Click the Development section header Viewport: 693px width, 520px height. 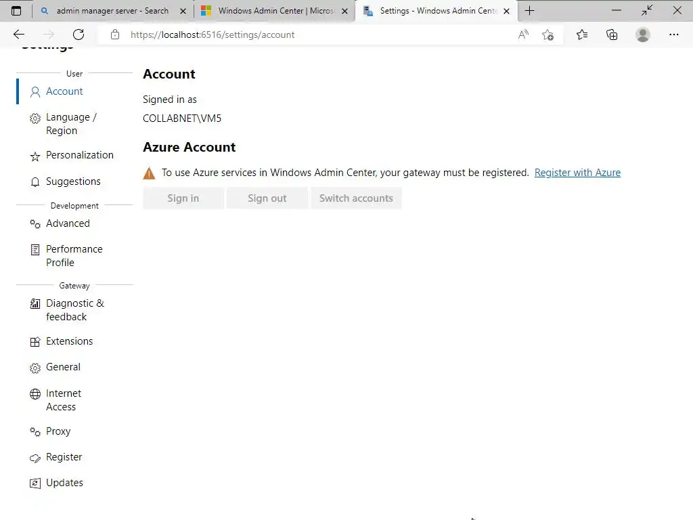click(x=74, y=206)
